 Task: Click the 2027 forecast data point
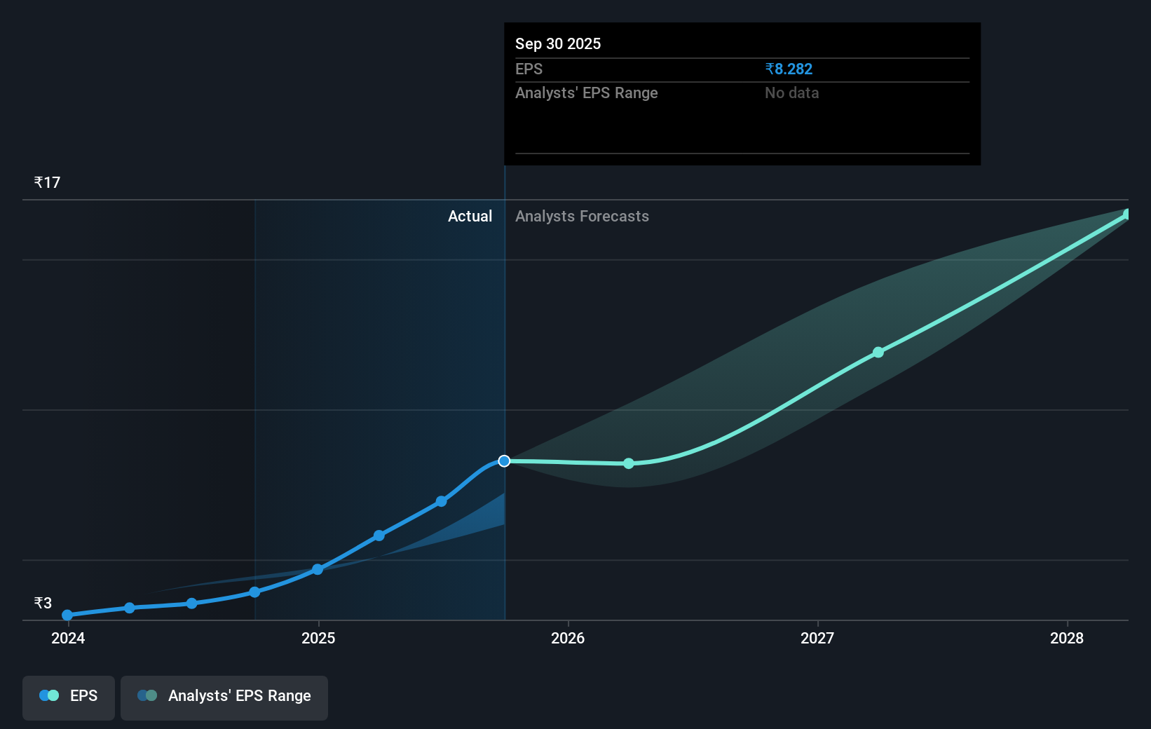(878, 353)
